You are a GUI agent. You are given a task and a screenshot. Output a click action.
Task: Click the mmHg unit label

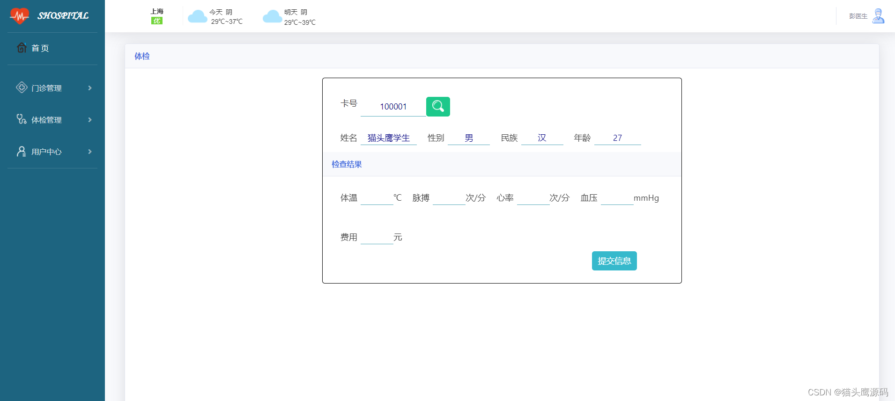point(646,198)
